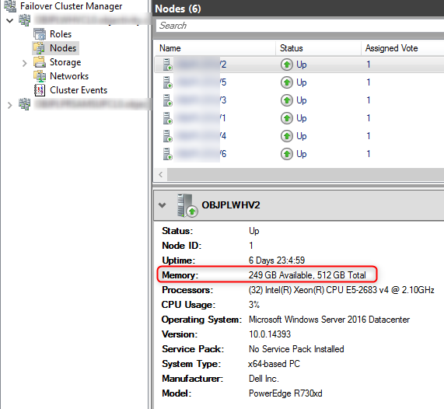Open the Networks icon in tree
Image resolution: width=444 pixels, height=409 pixels.
(40, 76)
